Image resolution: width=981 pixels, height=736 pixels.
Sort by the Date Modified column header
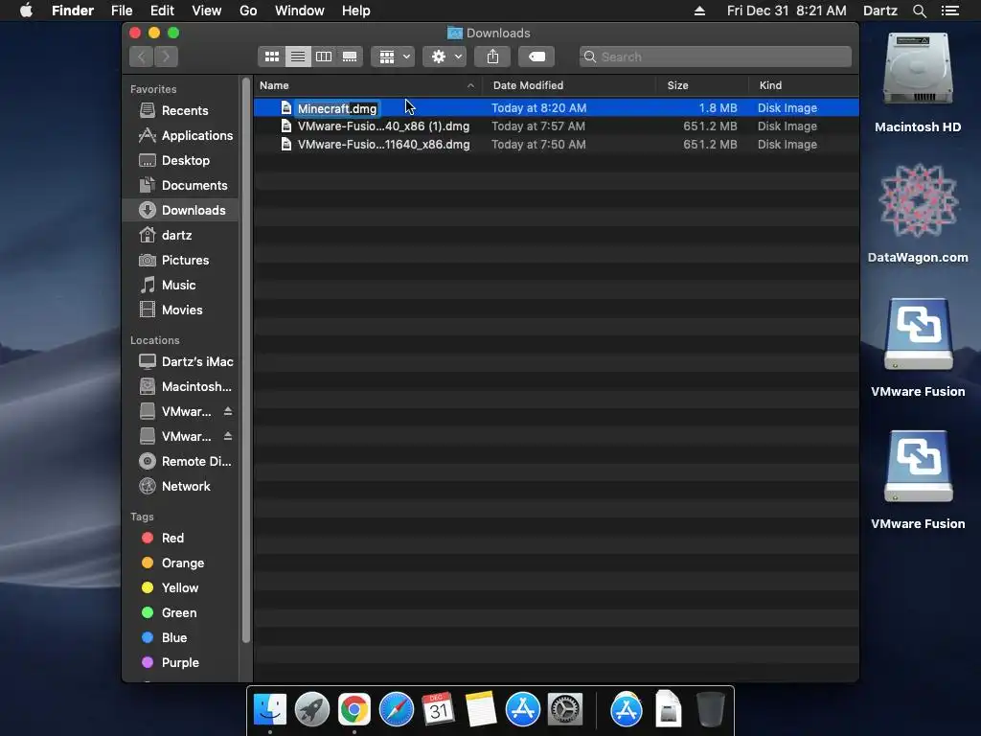(569, 85)
